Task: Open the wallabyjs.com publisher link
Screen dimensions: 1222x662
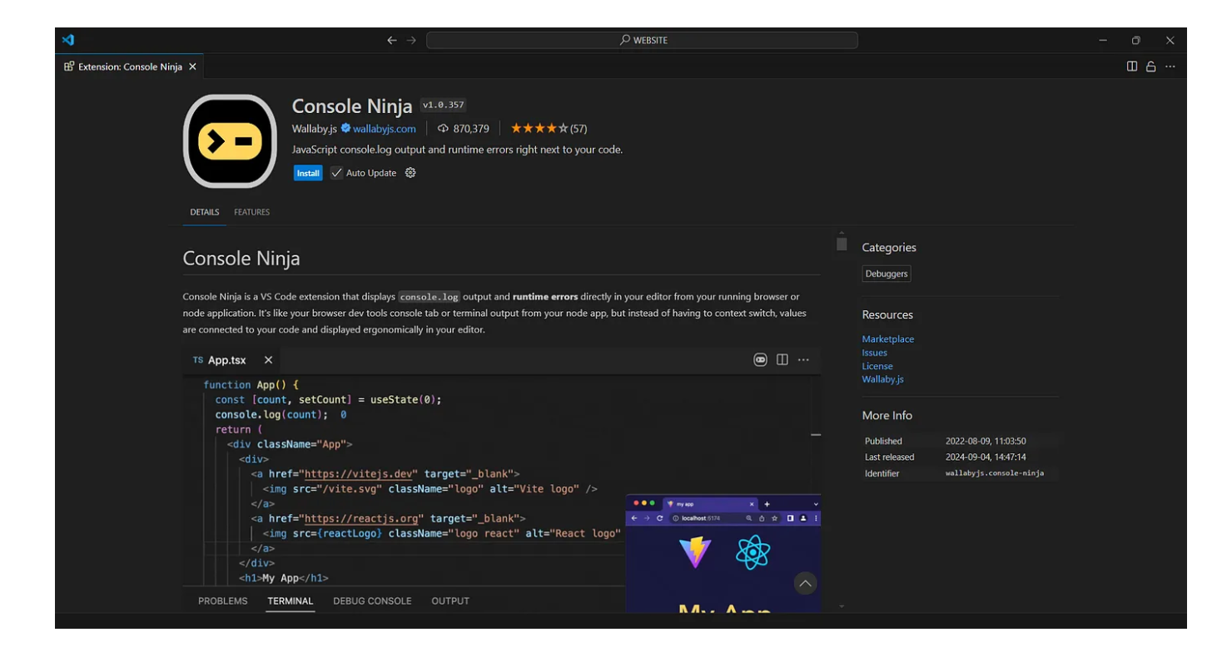Action: (x=384, y=129)
